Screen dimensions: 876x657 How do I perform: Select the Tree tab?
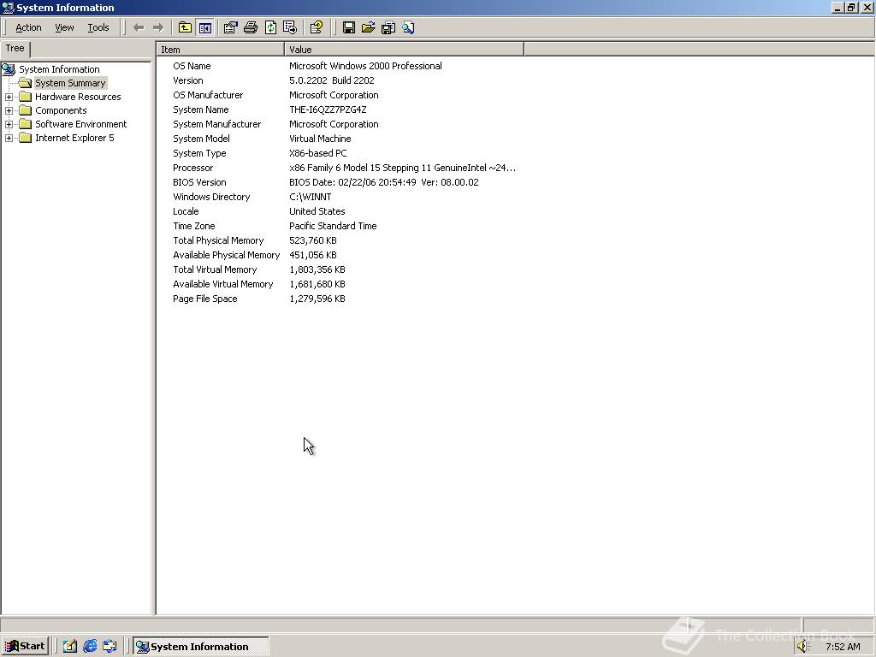[x=15, y=49]
